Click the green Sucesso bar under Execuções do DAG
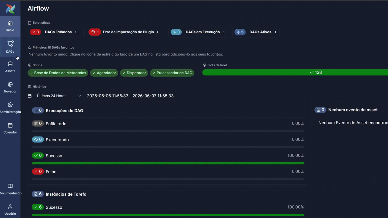388x218 pixels. (168, 163)
